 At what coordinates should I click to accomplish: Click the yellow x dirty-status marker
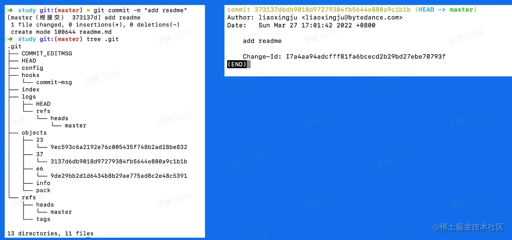[x=88, y=11]
